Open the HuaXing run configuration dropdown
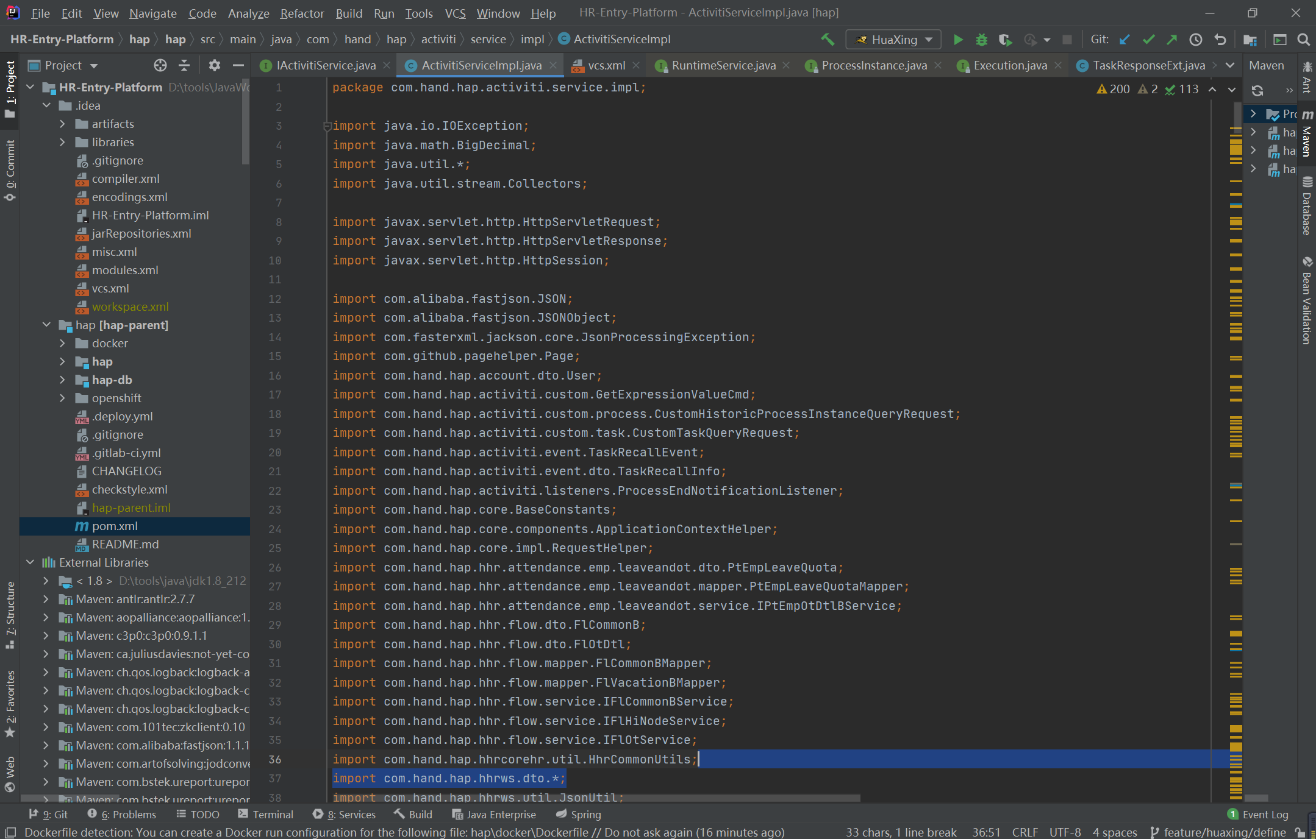The image size is (1316, 839). (894, 40)
